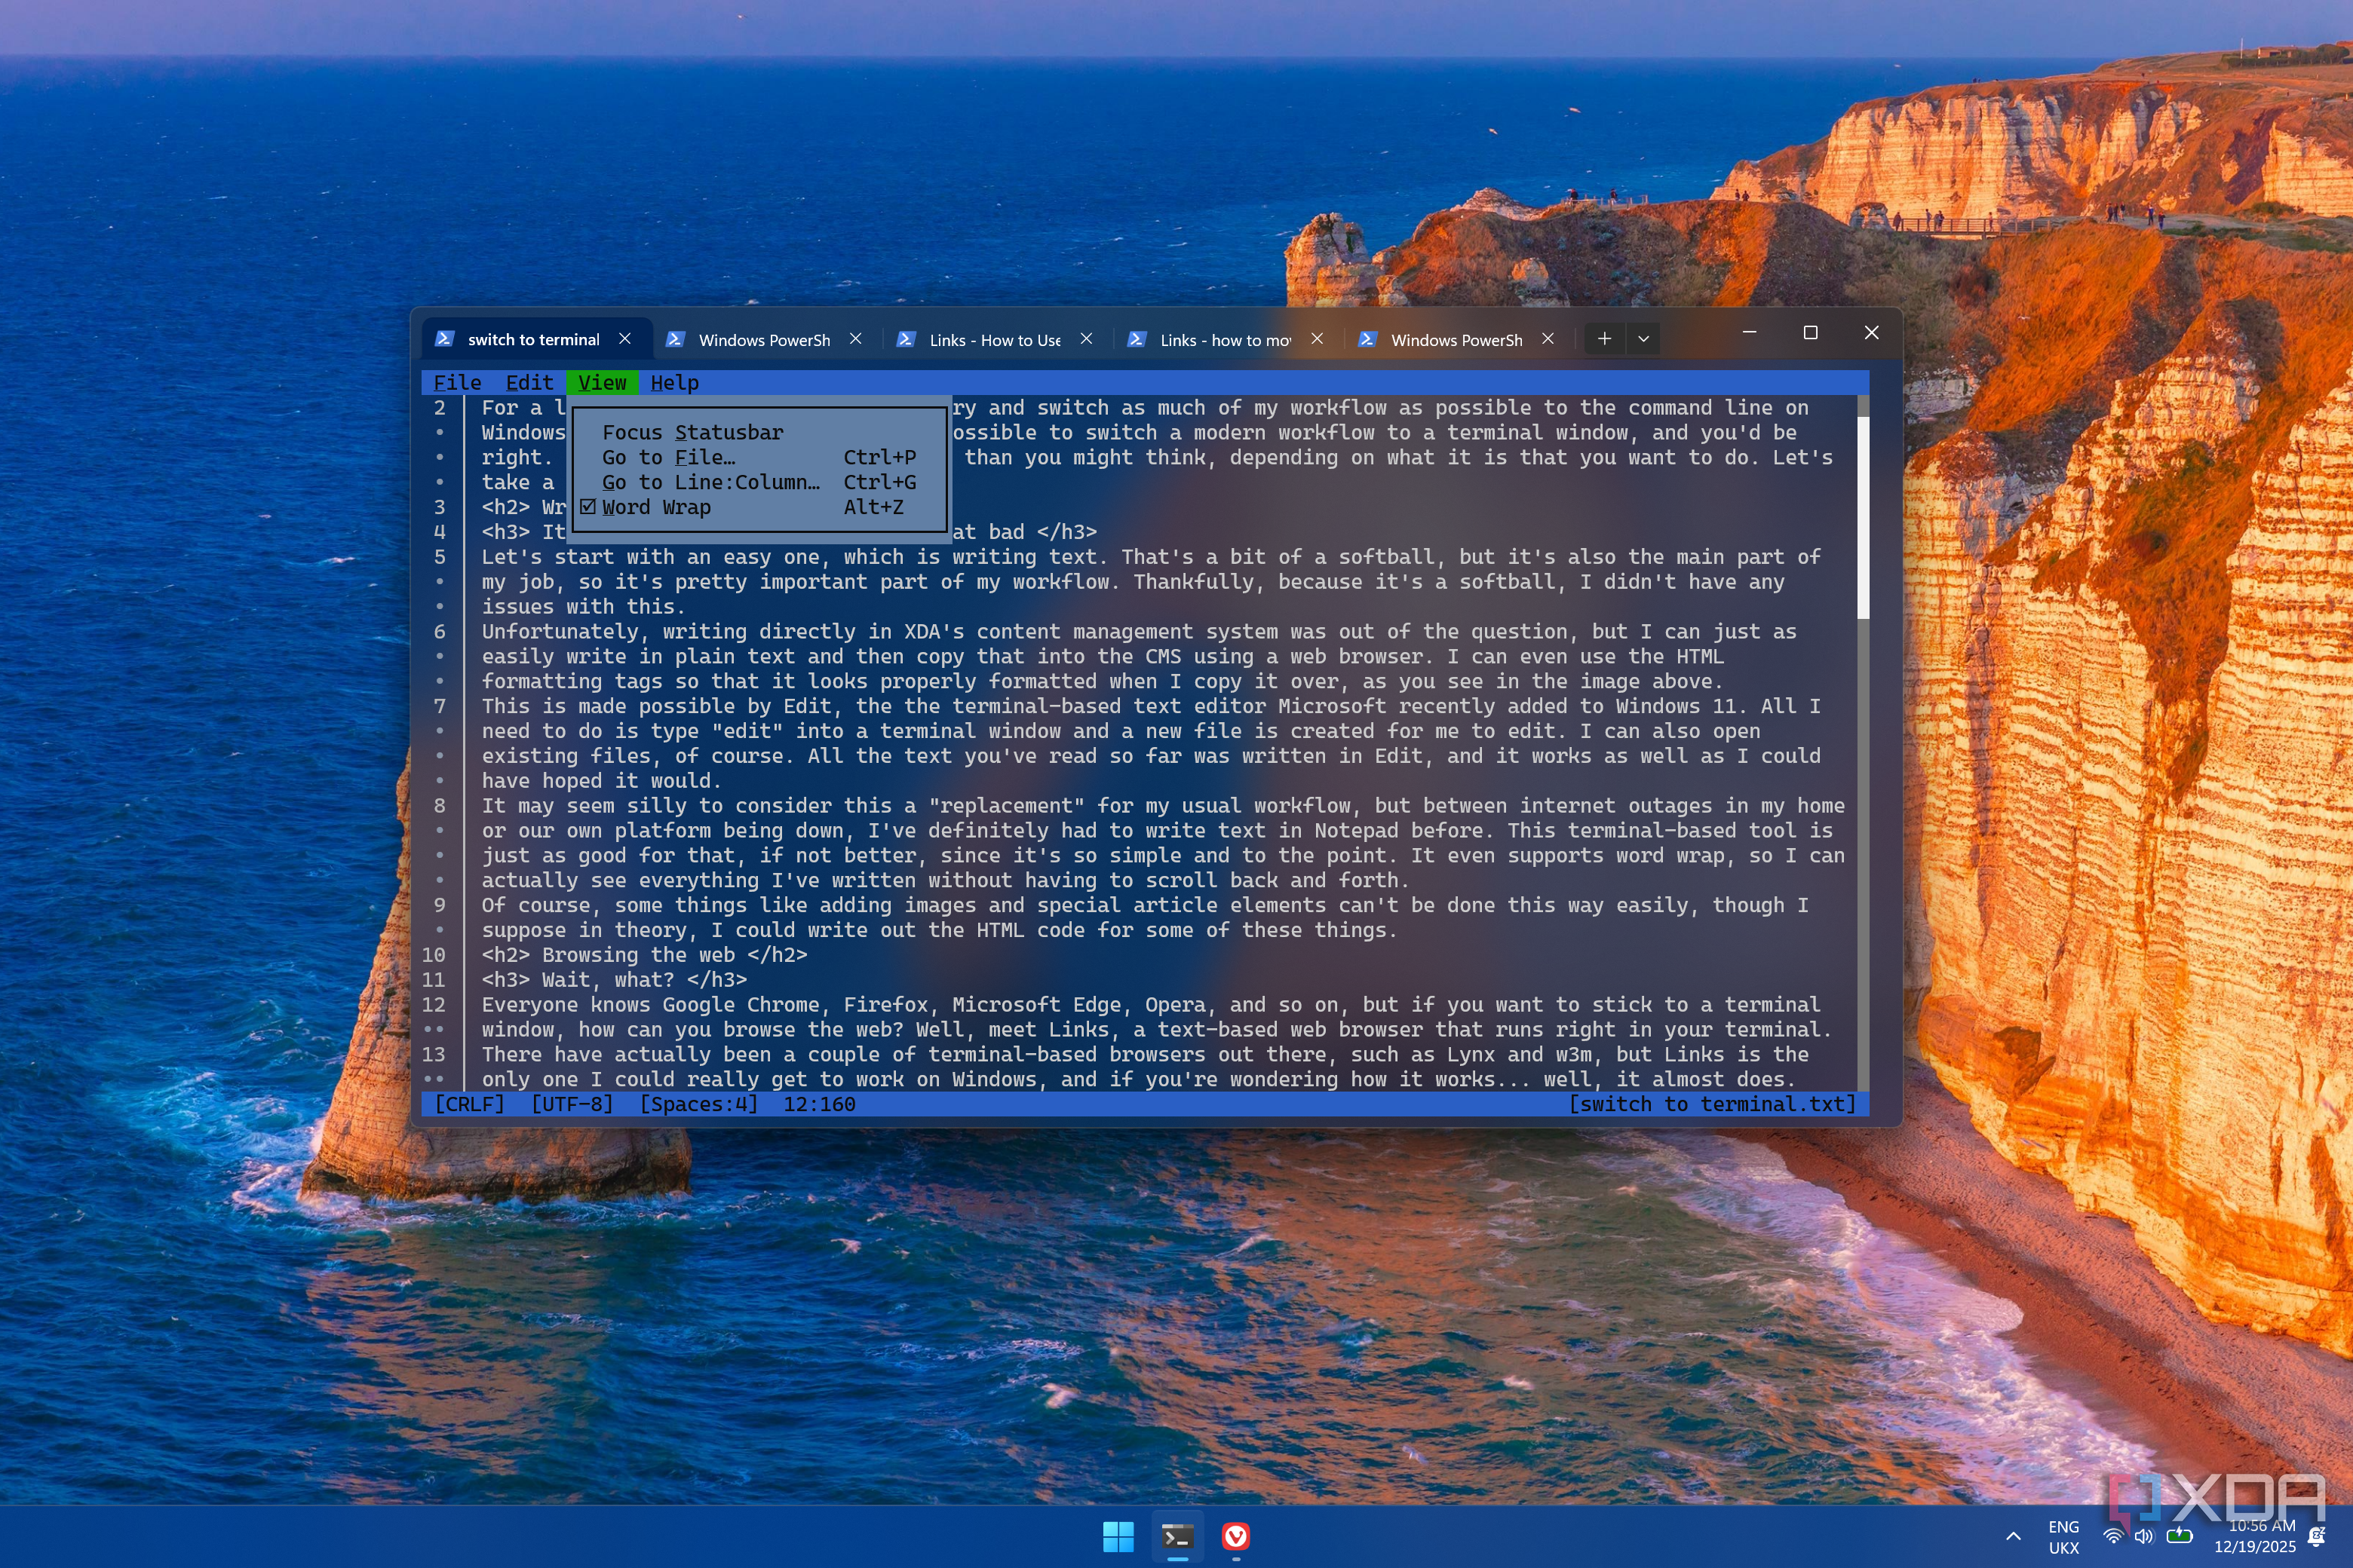Click the Windows Start icon
This screenshot has width=2353, height=1568.
(1118, 1536)
